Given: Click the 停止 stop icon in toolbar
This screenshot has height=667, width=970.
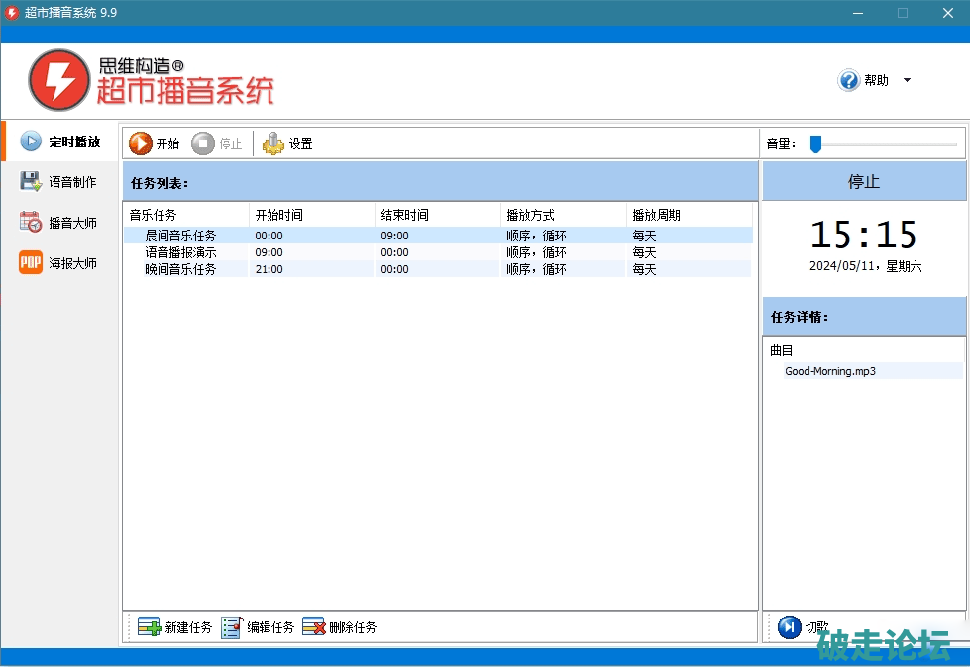Looking at the screenshot, I should pos(203,143).
